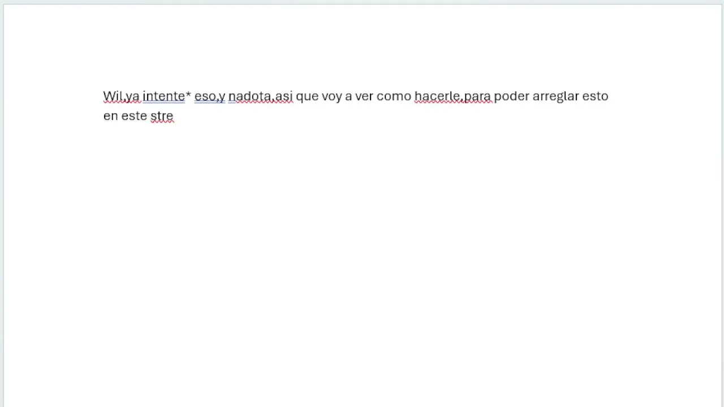Click the word "como" in the sentence
Viewport: 724px width, 407px height.
(394, 97)
